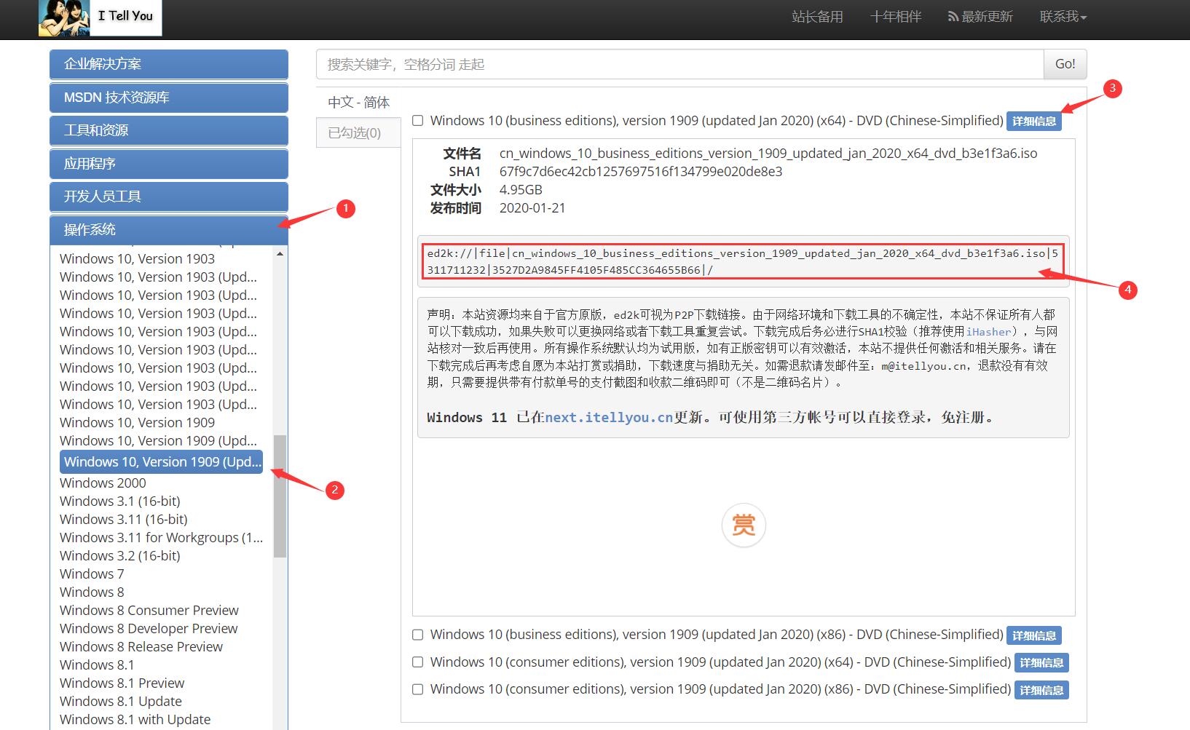Click the orange 赏 donation icon
Screen dimensions: 1190x730
(x=744, y=525)
